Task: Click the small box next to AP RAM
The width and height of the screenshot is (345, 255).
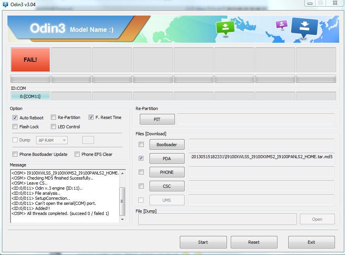Action: click(88, 140)
